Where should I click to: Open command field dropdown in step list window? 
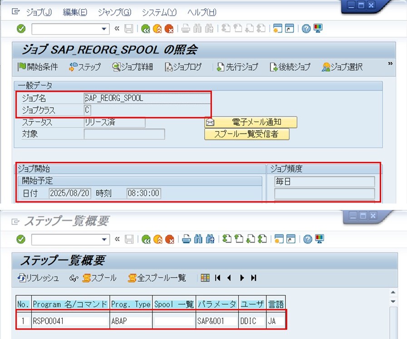(x=105, y=239)
